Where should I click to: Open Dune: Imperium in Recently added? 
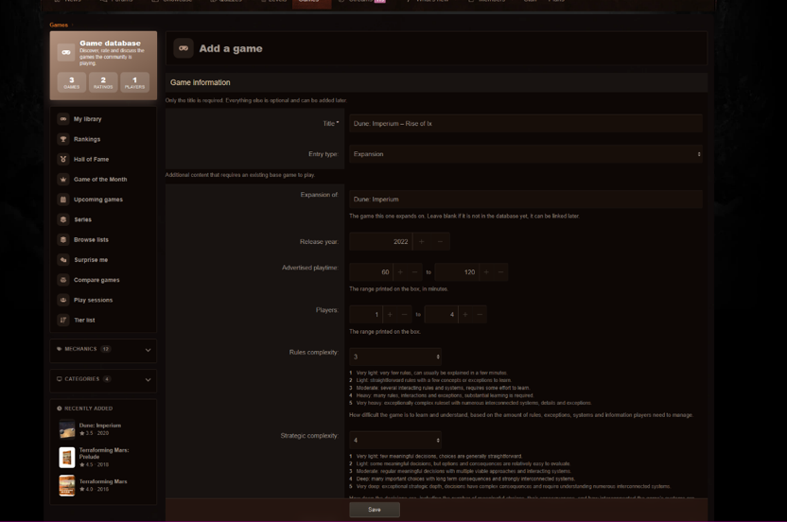pos(100,426)
